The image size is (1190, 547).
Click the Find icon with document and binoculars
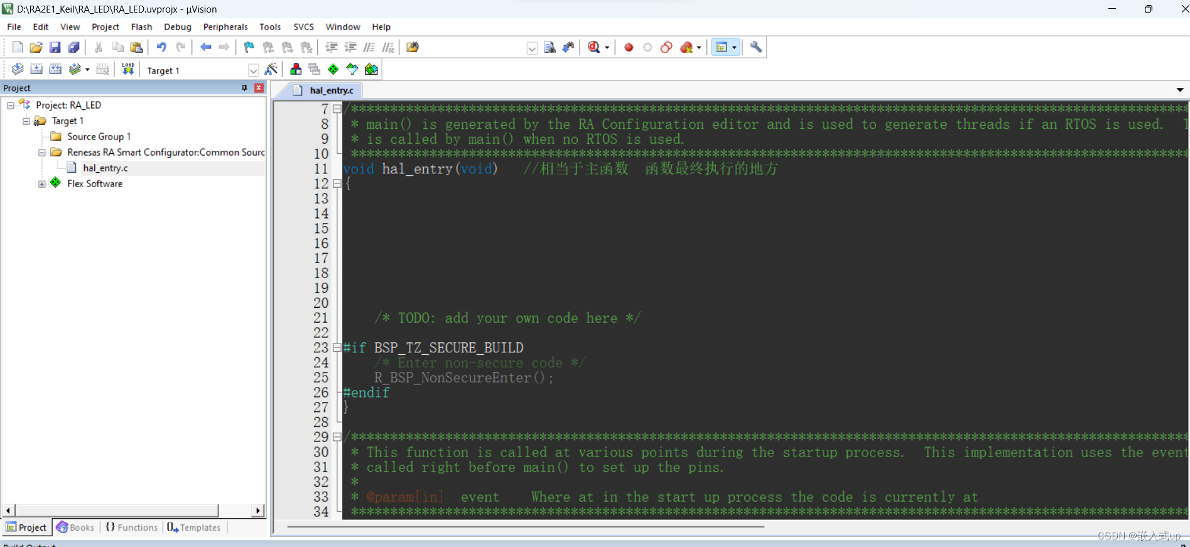pyautogui.click(x=549, y=47)
